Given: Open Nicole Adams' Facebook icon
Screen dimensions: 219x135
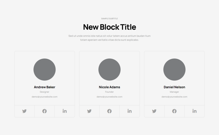Looking at the screenshot, I should [109, 111].
